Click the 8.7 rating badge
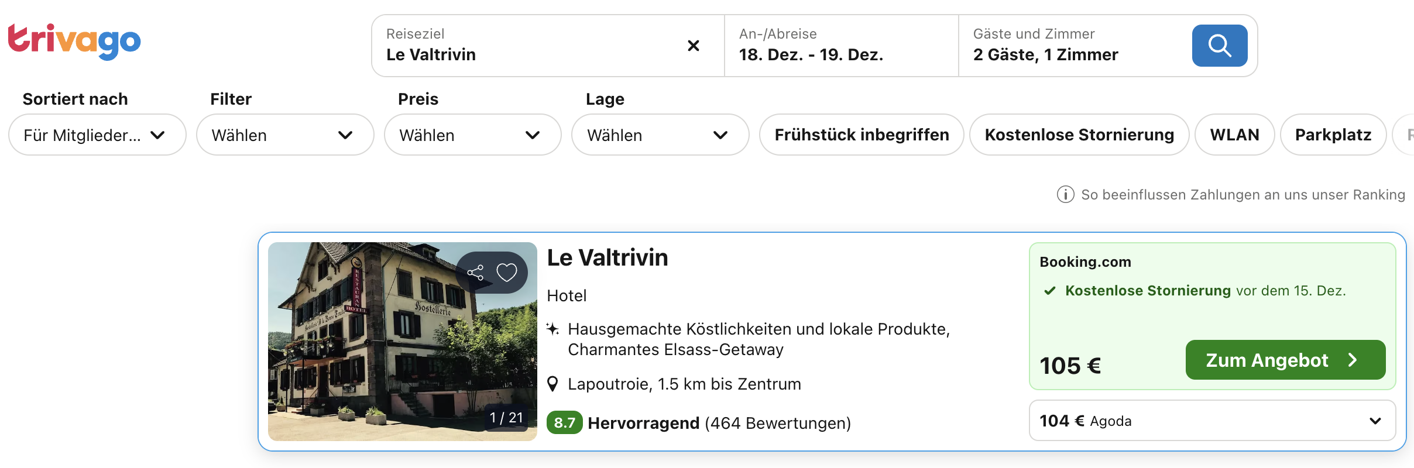The height and width of the screenshot is (468, 1414). pos(564,423)
